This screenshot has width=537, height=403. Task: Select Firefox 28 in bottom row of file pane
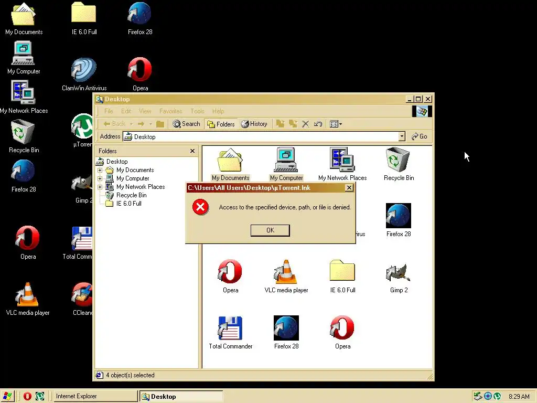[286, 333]
